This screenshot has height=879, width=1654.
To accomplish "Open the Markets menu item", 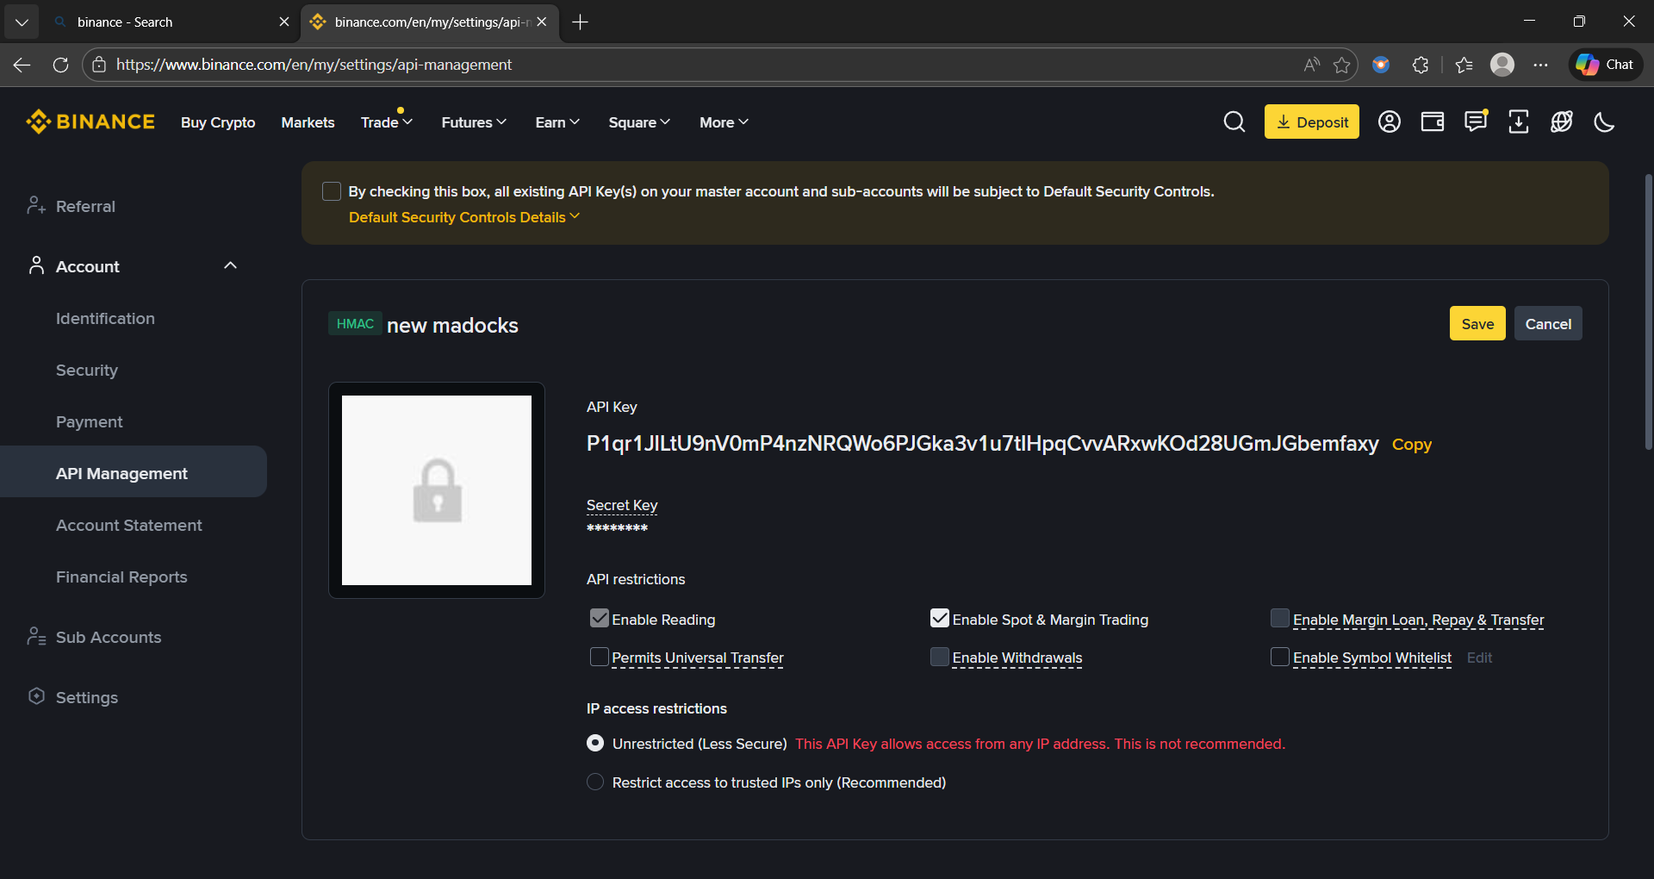I will (x=308, y=122).
